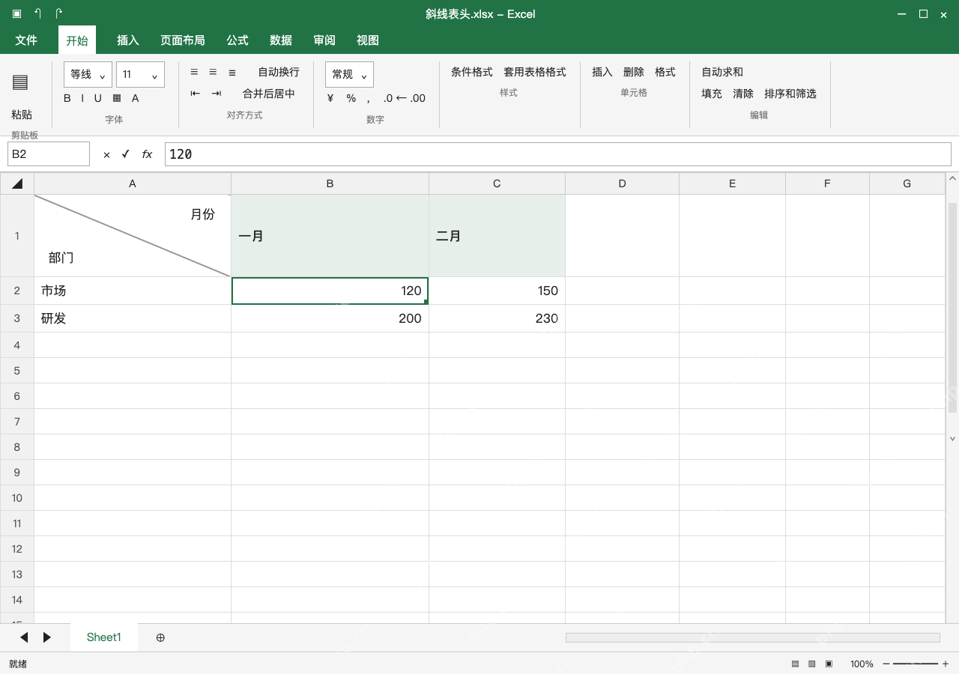The width and height of the screenshot is (959, 674).
Task: Switch to Page Break preview icon
Action: point(829,664)
